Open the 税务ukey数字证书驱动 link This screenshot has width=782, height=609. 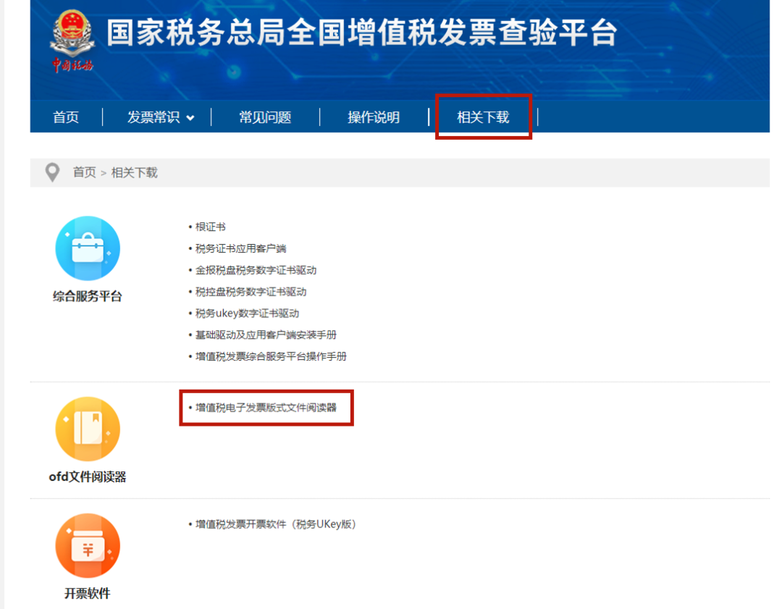248,314
